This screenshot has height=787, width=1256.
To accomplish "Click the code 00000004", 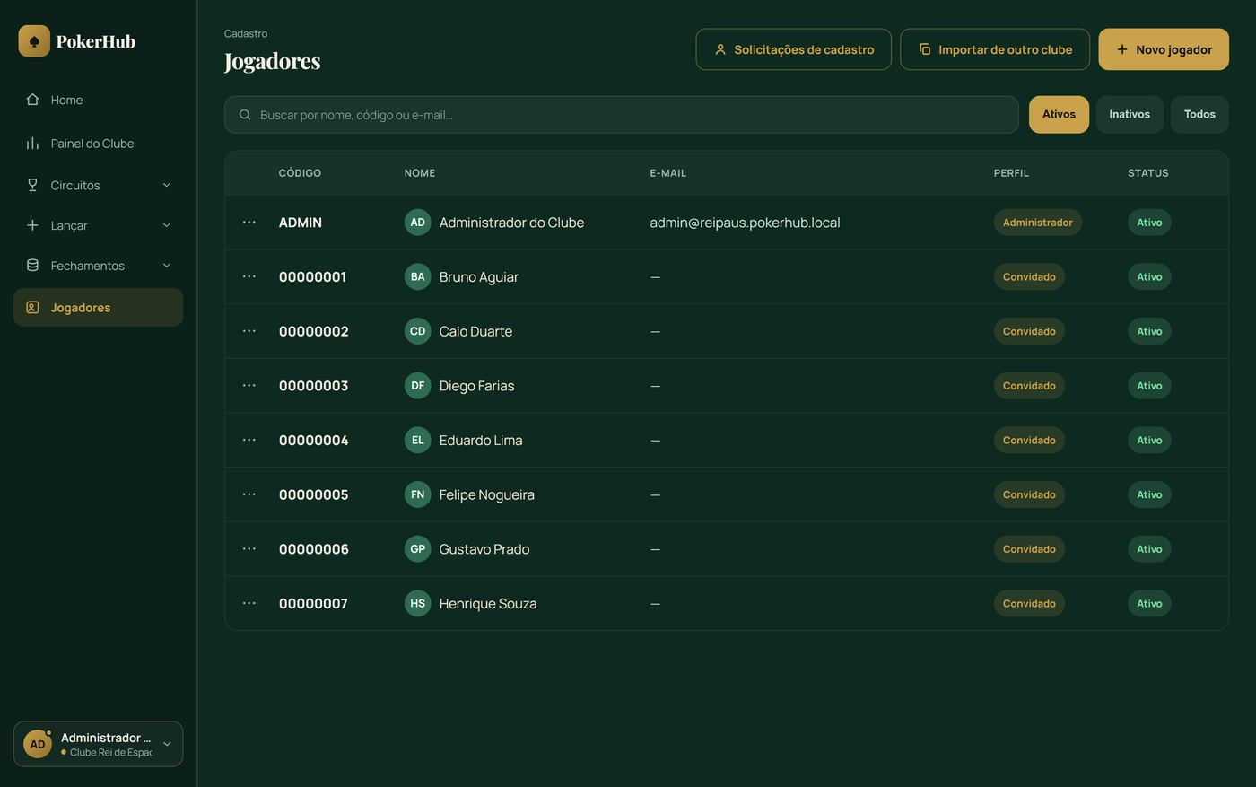I will [x=314, y=441].
